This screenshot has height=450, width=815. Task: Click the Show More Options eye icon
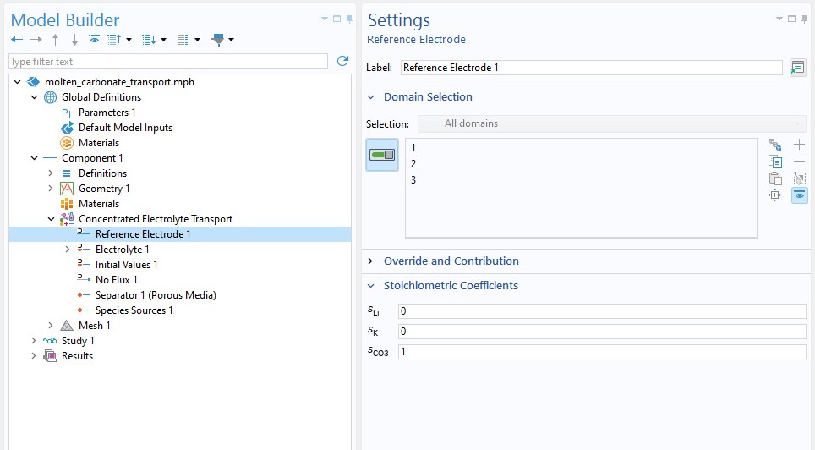click(x=94, y=39)
